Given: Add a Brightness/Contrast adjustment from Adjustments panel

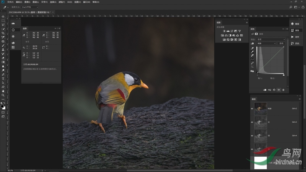Looking at the screenshot, I should [x=224, y=31].
